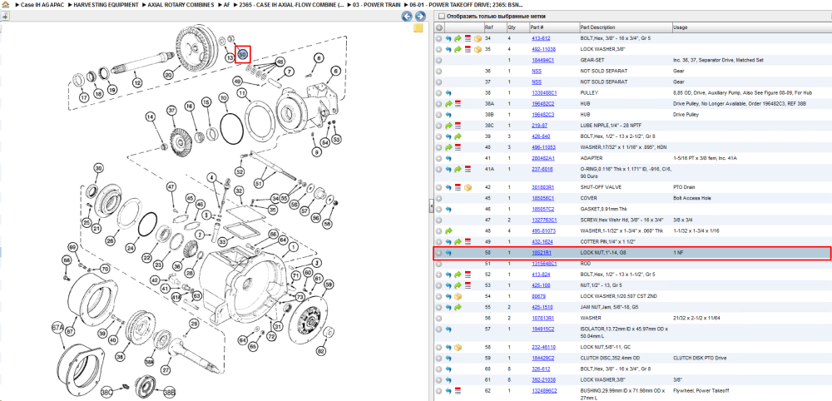Click box icon for SHUT-OFF VALVE ref 42
Viewport: 832px width, 401px height.
pos(468,188)
